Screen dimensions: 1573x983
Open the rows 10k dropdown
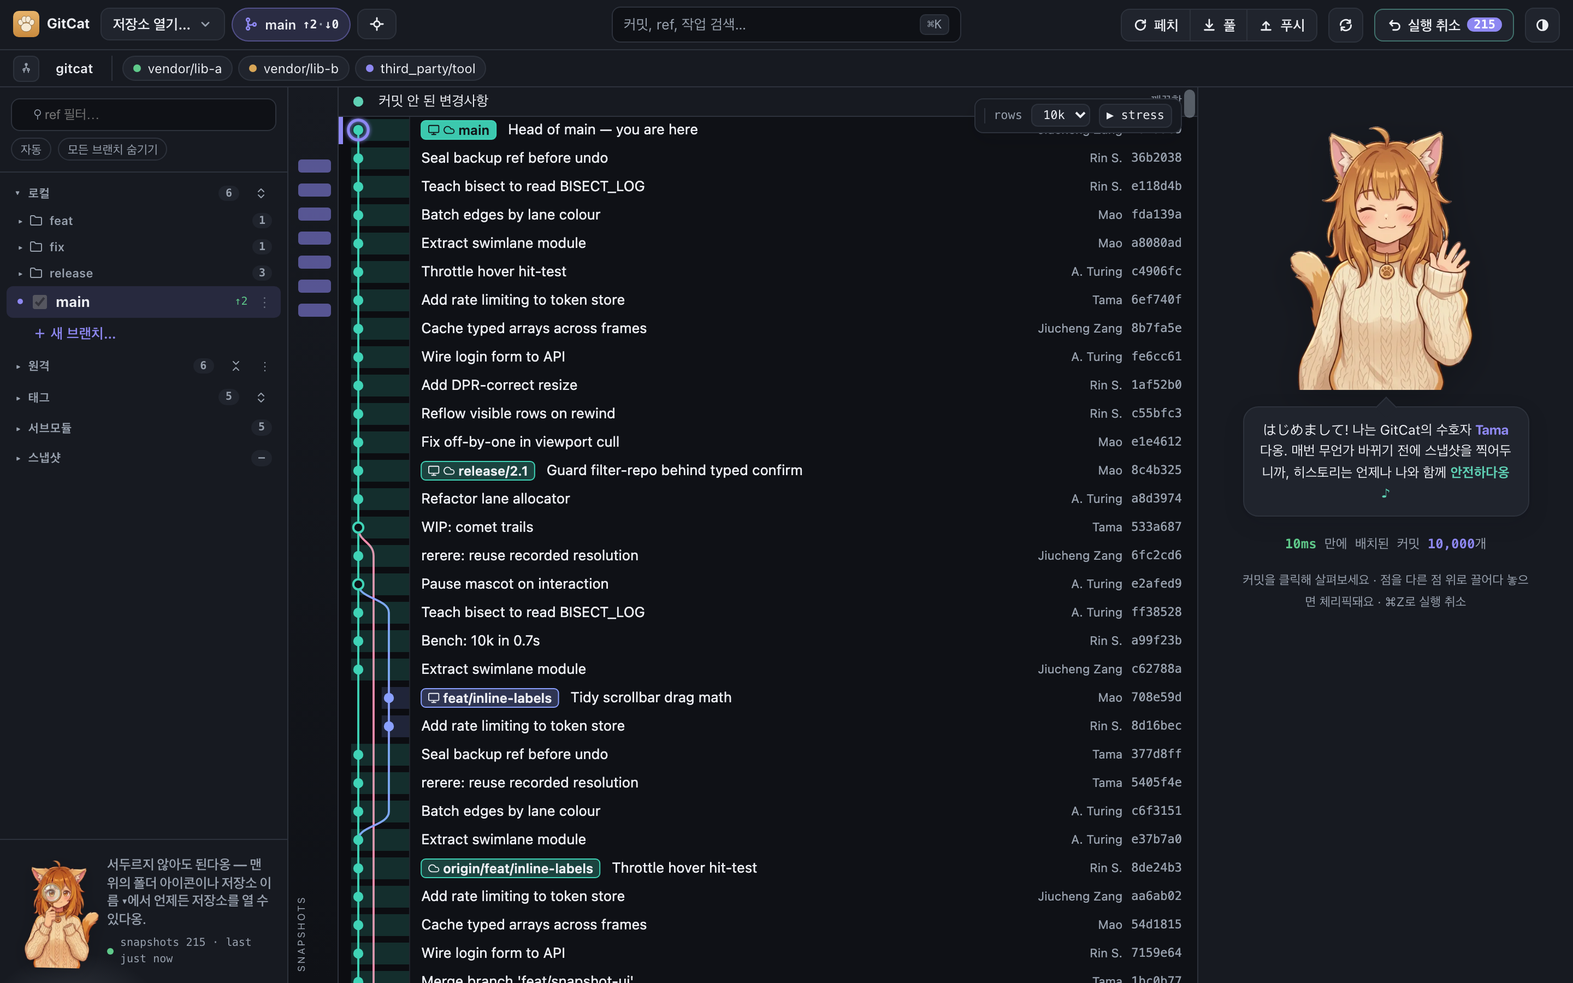click(x=1060, y=115)
